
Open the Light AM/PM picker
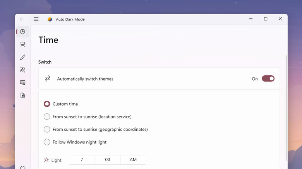133,160
